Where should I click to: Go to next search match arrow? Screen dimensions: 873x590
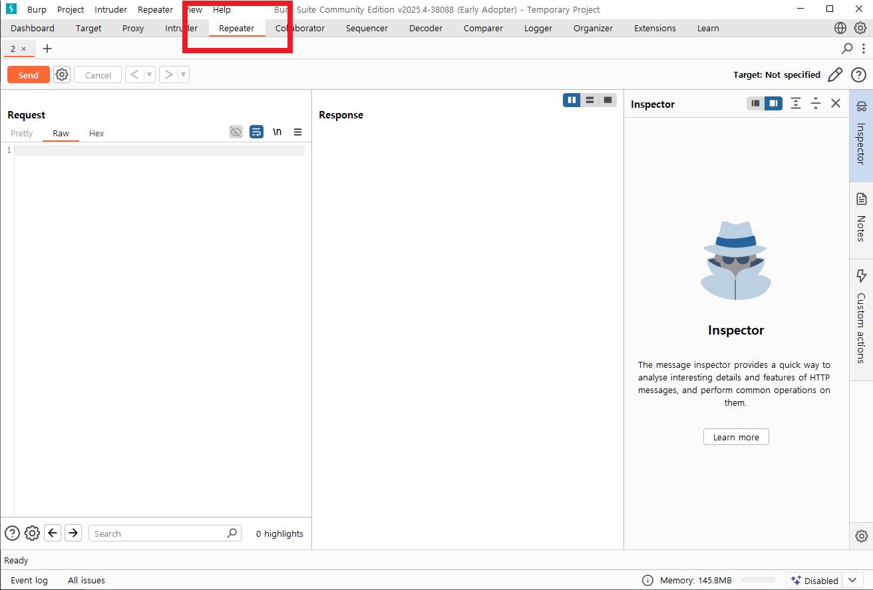tap(73, 533)
